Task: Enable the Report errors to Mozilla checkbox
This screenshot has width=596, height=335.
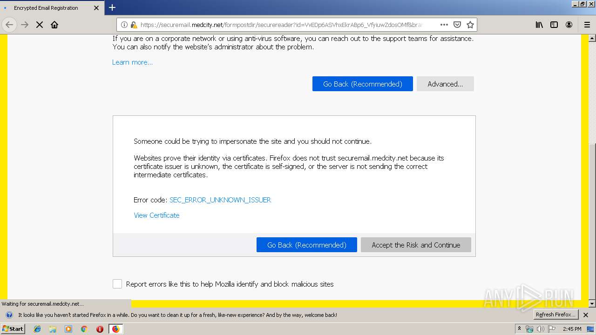Action: (117, 284)
